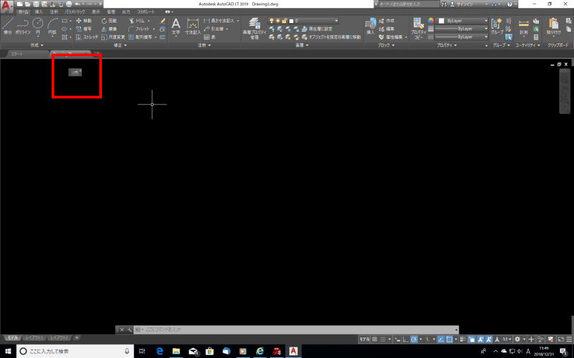The image size is (574, 358).
Task: Select the Text (文字) tool
Action: pos(175,26)
